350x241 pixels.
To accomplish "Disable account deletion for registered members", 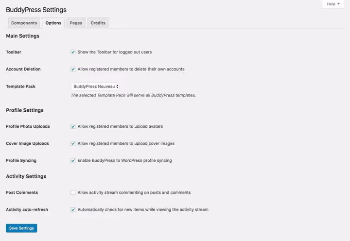I will click(x=73, y=69).
